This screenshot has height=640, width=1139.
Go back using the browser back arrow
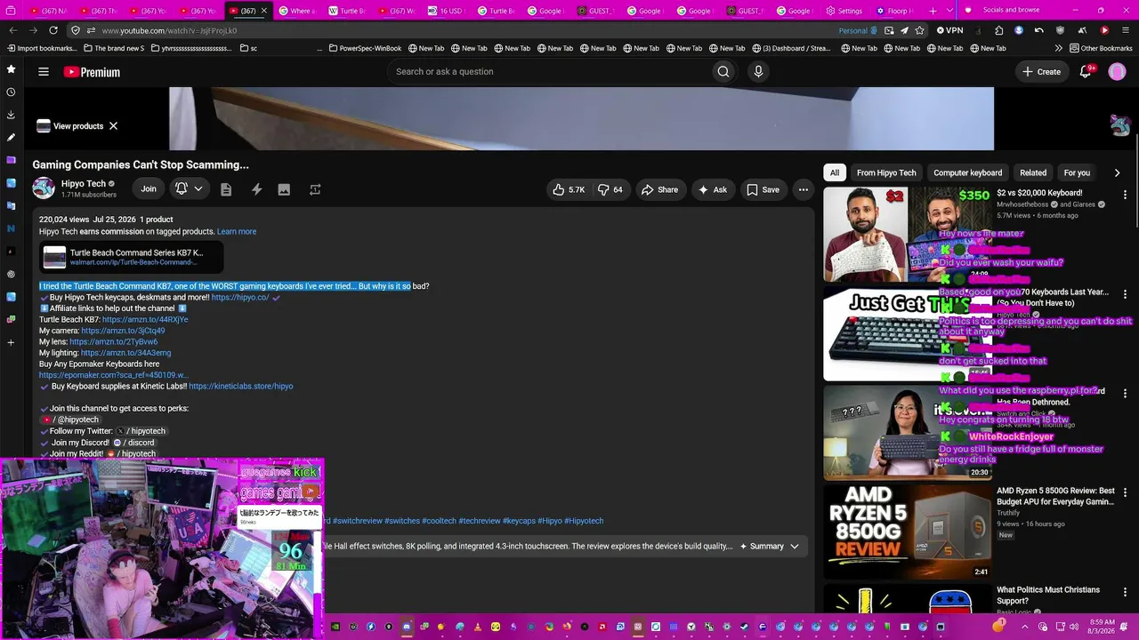13,30
